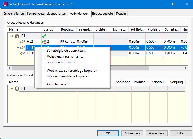Viewport: 193px width, 139px height.
Task: Apply changes with Anwenden
Action: pyautogui.click(x=156, y=133)
